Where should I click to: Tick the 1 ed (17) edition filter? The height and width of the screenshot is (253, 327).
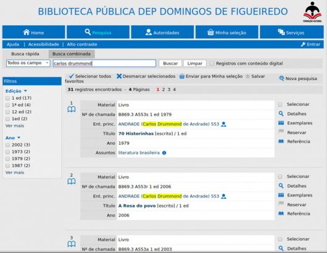(8, 98)
